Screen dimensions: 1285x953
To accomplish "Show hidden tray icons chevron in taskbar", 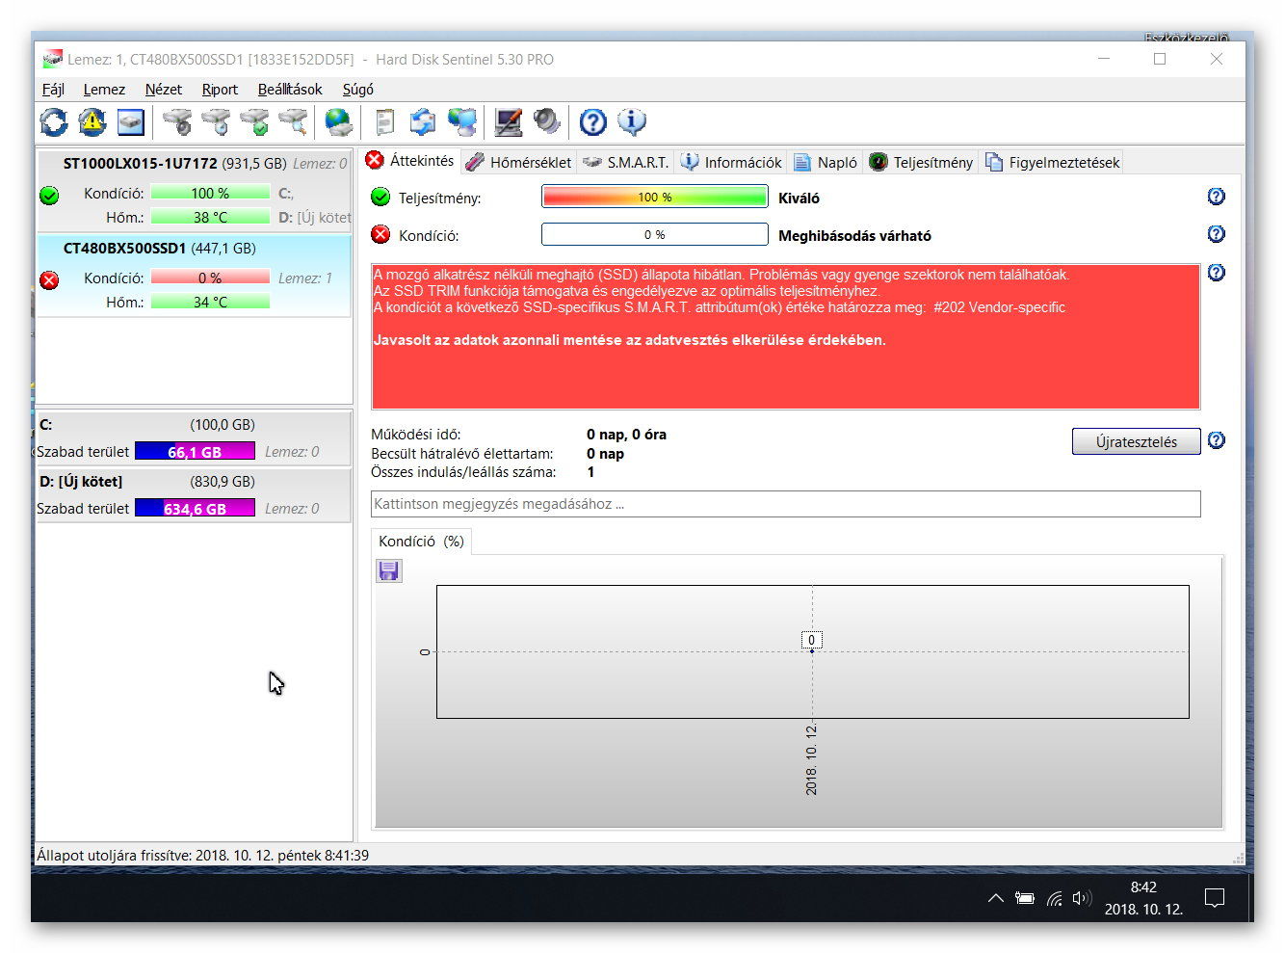I will pos(996,898).
